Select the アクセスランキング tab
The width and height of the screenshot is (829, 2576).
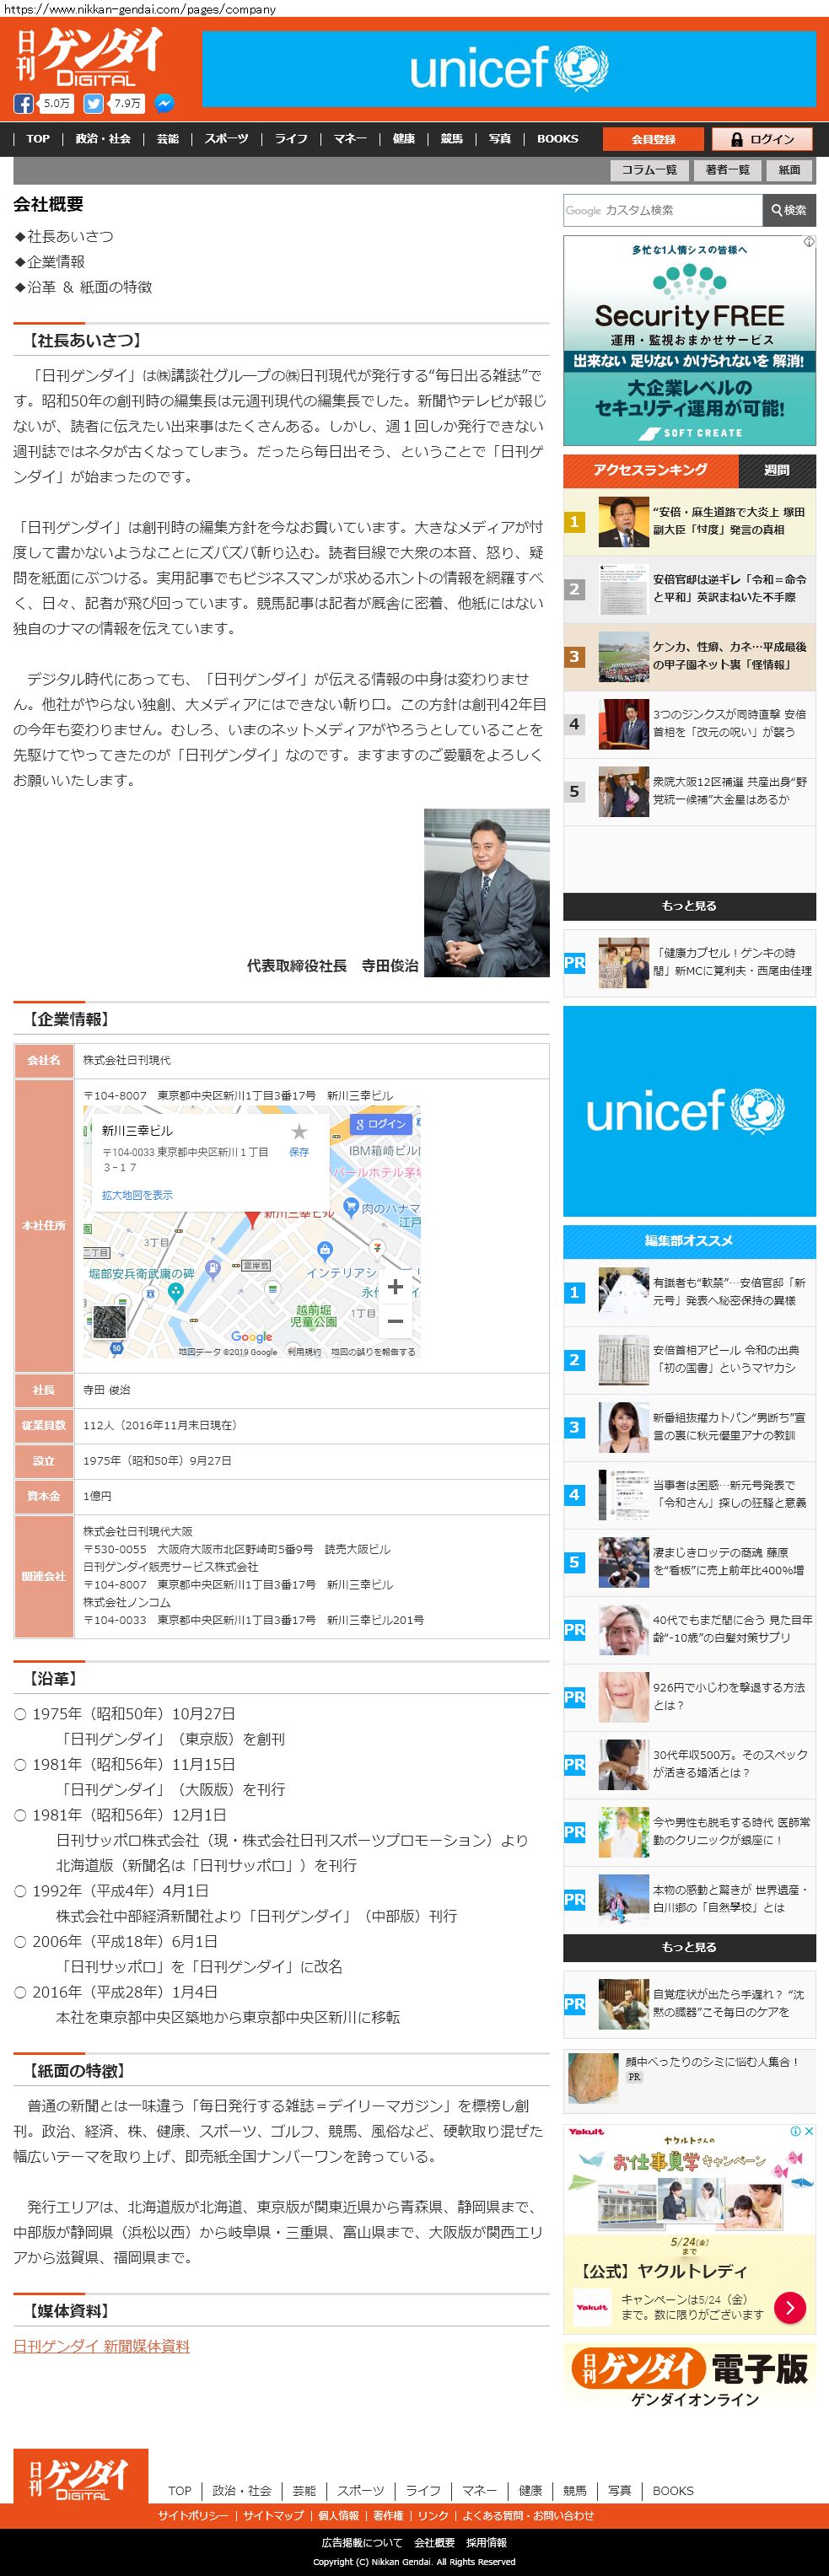click(x=651, y=470)
